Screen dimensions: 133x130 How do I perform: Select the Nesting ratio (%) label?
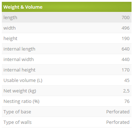22,101
